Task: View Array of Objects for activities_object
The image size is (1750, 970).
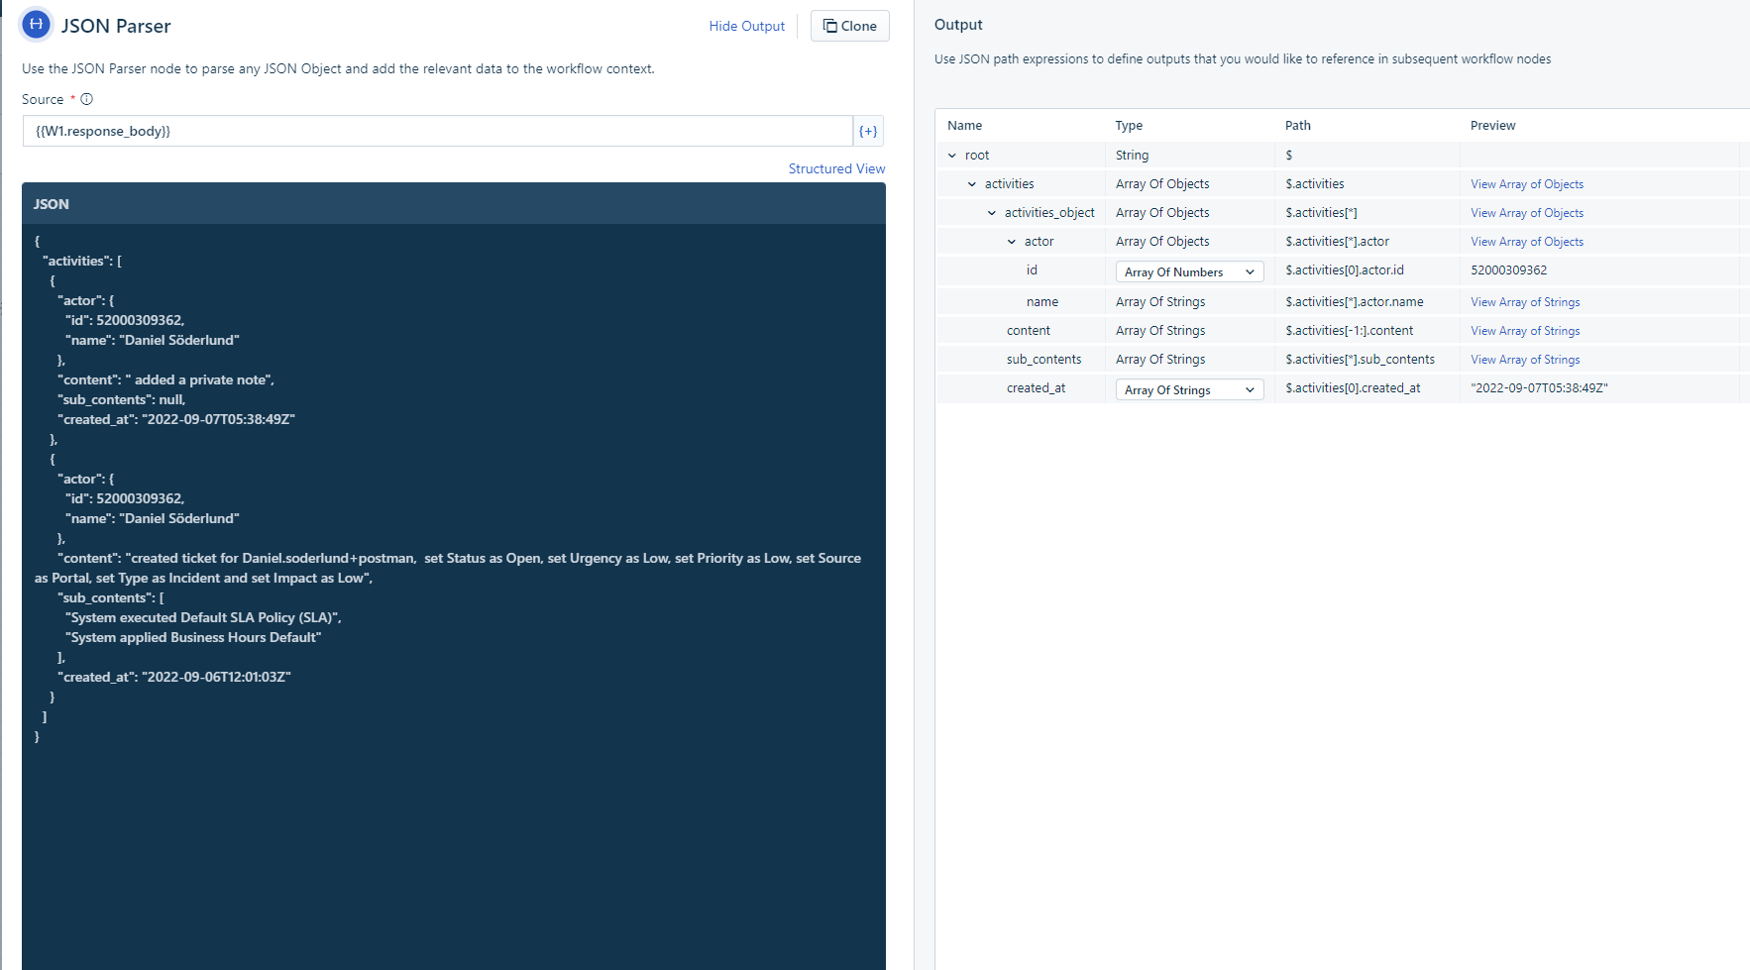Action: (1527, 213)
